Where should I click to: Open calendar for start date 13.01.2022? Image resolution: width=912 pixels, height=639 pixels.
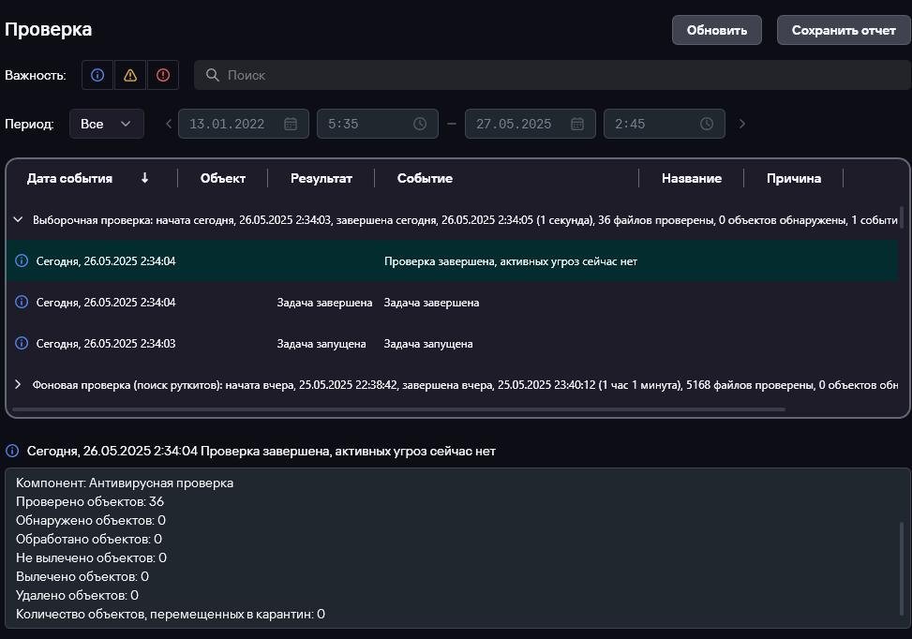[x=291, y=124]
